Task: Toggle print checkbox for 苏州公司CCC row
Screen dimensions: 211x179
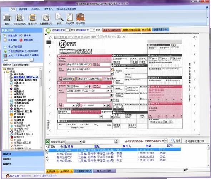Action: click(x=47, y=157)
